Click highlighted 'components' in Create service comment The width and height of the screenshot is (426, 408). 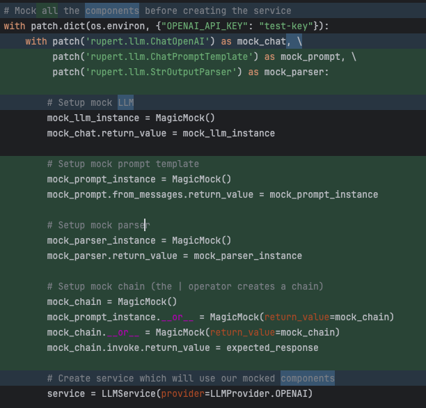(x=308, y=378)
